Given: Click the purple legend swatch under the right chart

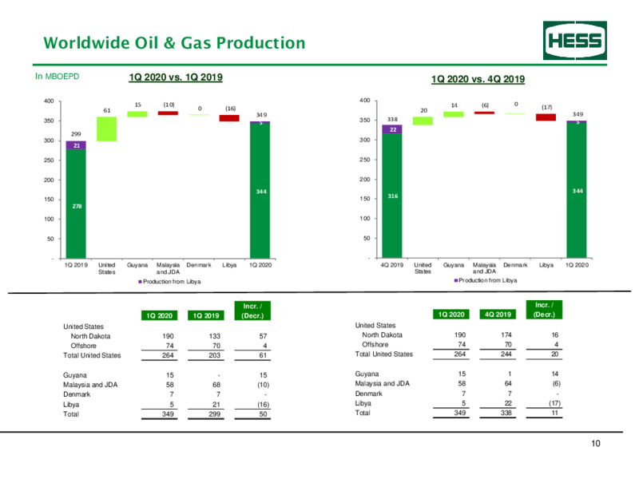Looking at the screenshot, I should click(456, 280).
